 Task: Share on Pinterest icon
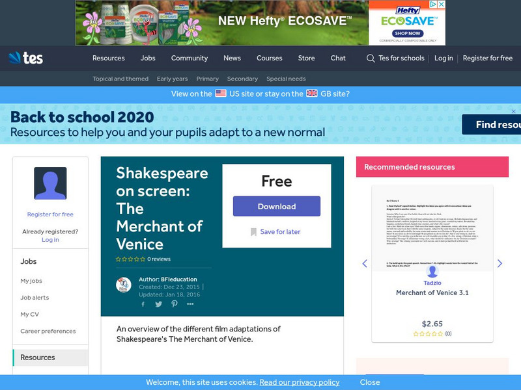174,304
